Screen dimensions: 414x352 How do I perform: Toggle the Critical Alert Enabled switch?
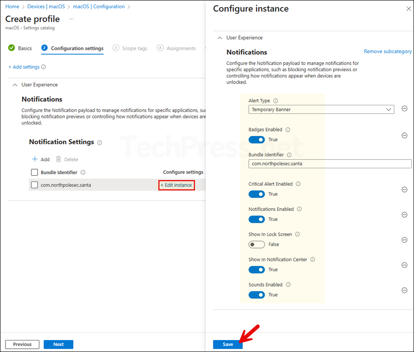[x=257, y=194]
